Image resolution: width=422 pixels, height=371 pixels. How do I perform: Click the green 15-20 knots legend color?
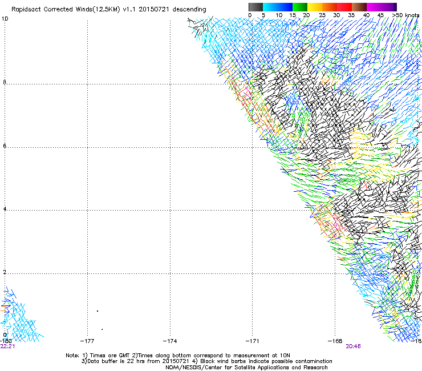click(x=300, y=7)
